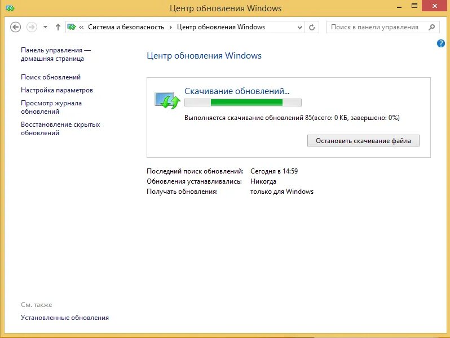Viewport: 450px width, 338px height.
Task: Open help with the question mark icon
Action: click(x=441, y=43)
